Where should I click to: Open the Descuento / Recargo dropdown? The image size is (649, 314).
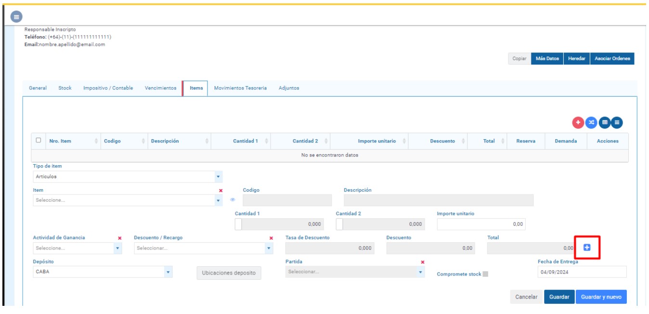click(204, 248)
